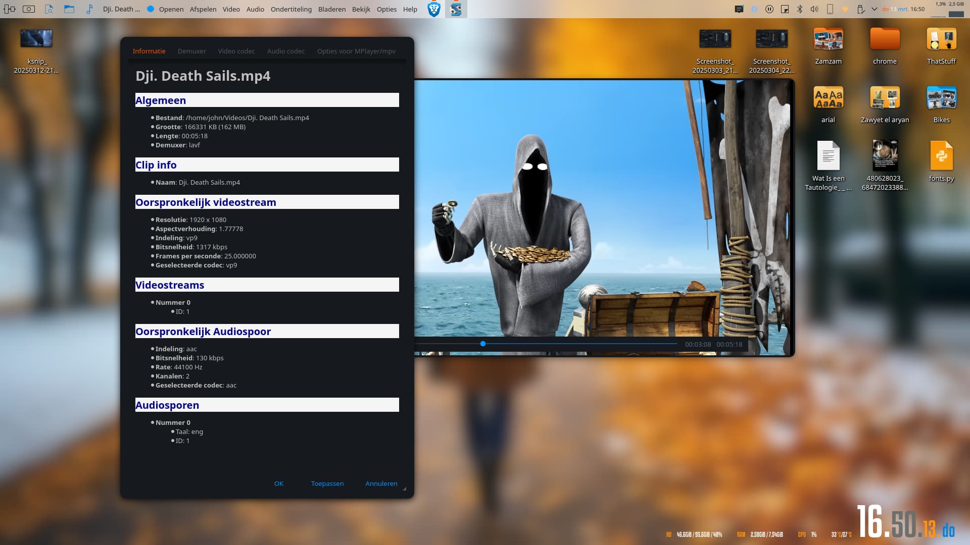This screenshot has height=545, width=970.
Task: Click the document search launcher icon
Action: tap(49, 9)
